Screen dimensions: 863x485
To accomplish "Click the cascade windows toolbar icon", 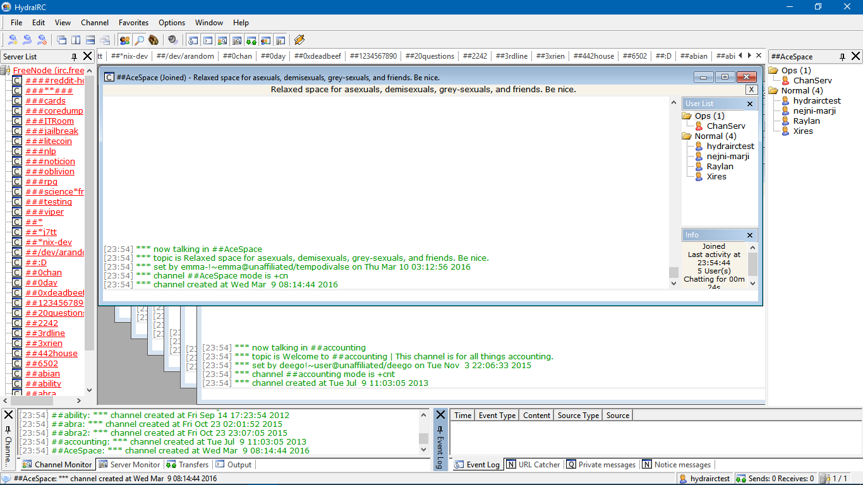I will 62,40.
